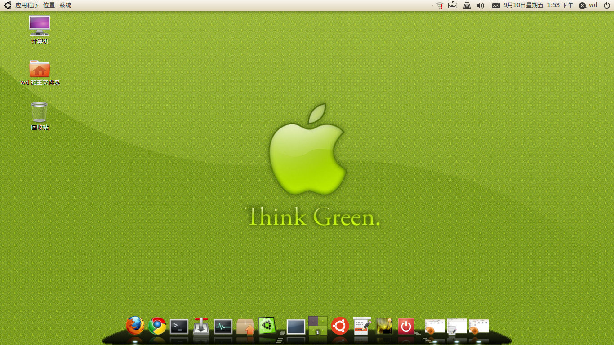Switch to the middle window thumbnail in dock

457,327
